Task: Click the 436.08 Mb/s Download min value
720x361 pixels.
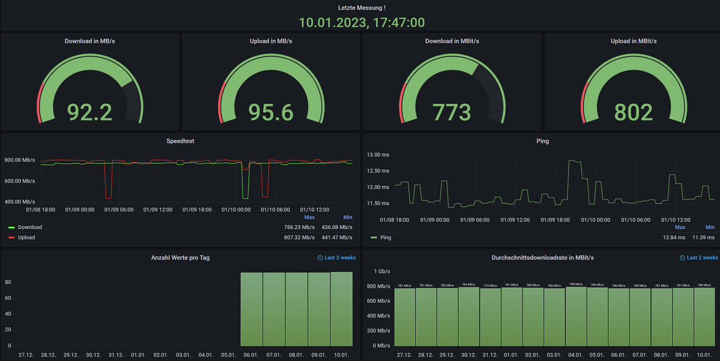Action: [x=337, y=227]
